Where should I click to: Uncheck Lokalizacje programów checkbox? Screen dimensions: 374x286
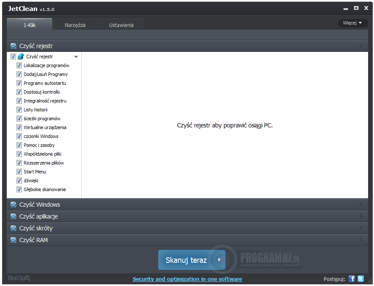tap(19, 65)
